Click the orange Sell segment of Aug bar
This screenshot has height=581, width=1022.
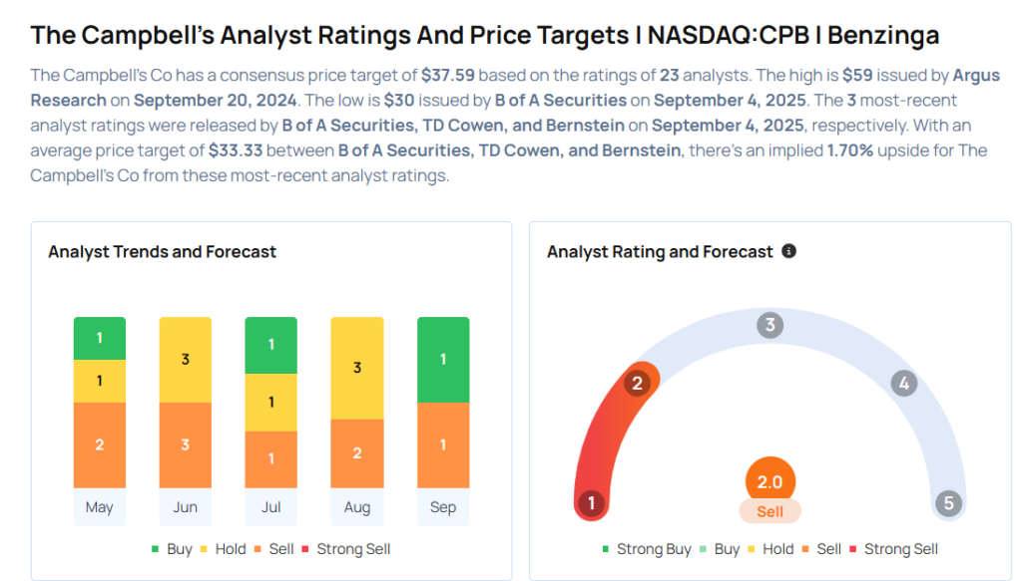click(357, 453)
